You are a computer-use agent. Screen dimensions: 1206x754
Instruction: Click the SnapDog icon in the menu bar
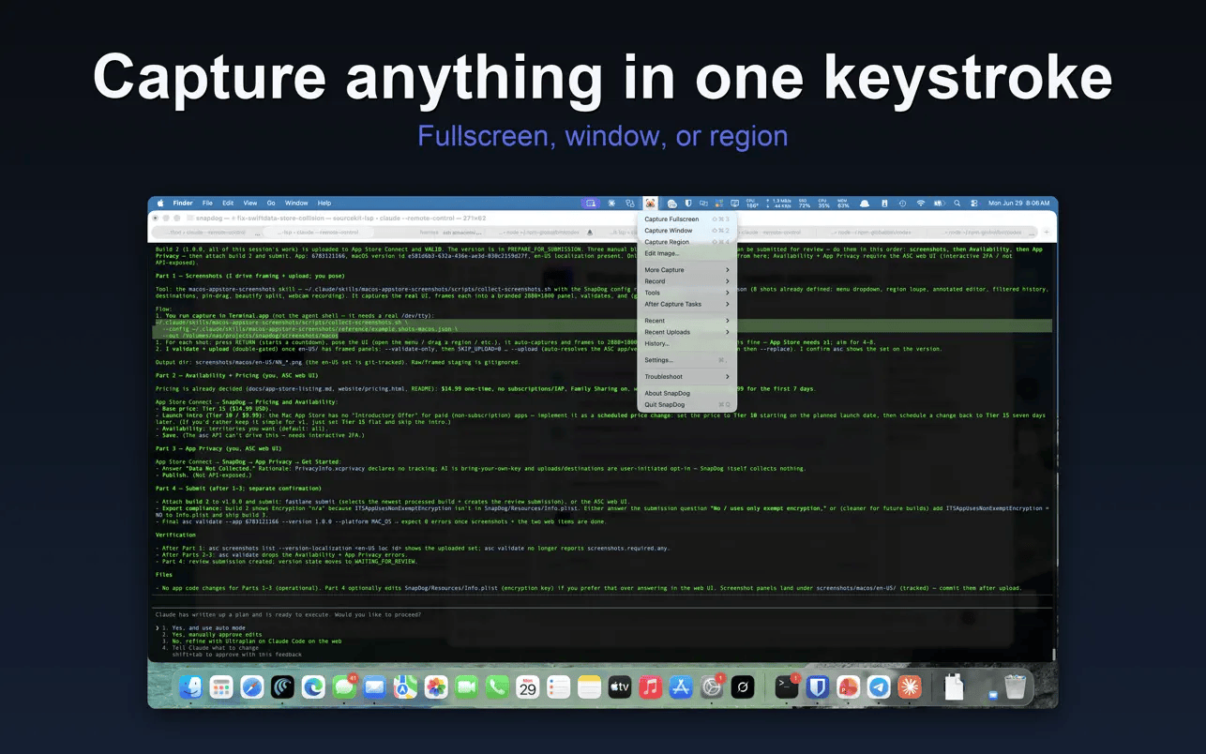tap(650, 203)
